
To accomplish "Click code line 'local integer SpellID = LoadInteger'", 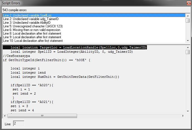I will pos(72,52).
